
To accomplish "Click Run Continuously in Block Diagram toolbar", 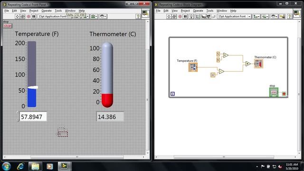I will click(174, 17).
